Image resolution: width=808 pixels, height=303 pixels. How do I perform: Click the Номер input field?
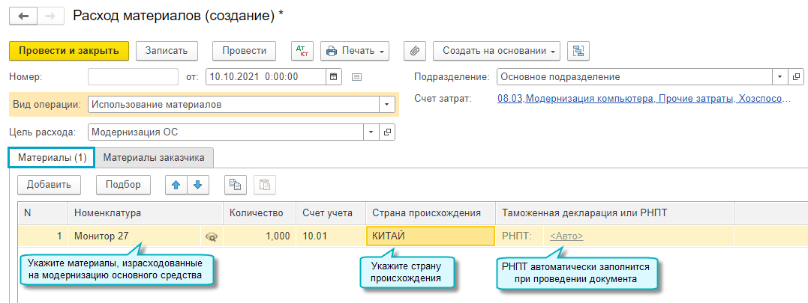point(132,76)
